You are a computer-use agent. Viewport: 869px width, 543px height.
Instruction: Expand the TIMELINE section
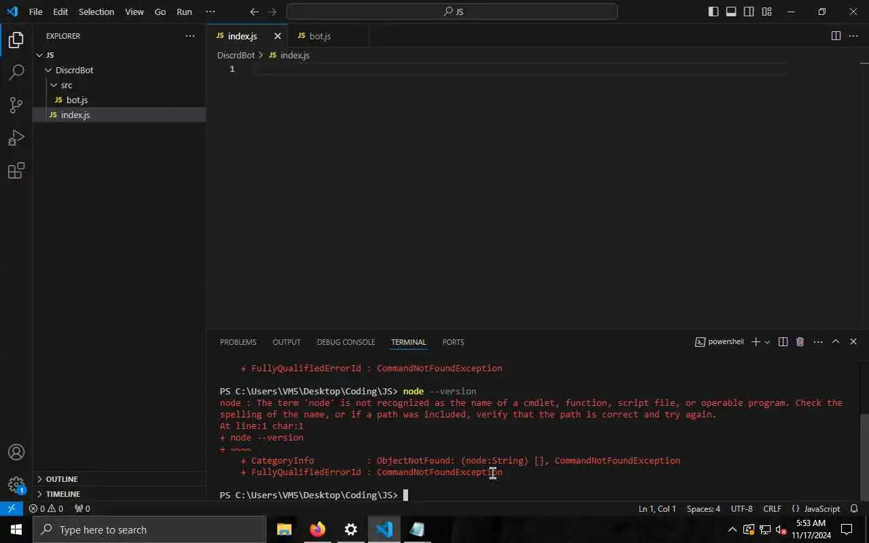click(119, 494)
